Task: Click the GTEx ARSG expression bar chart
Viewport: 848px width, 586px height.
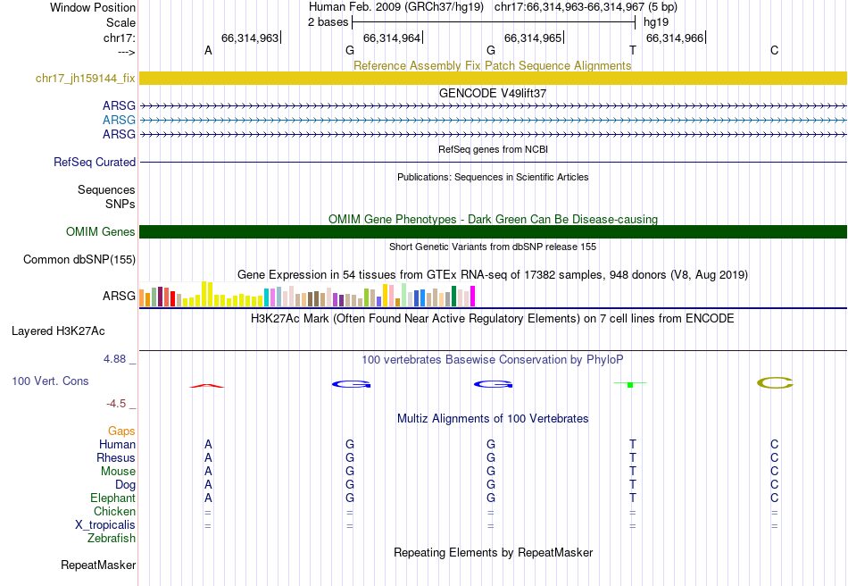Action: (307, 294)
